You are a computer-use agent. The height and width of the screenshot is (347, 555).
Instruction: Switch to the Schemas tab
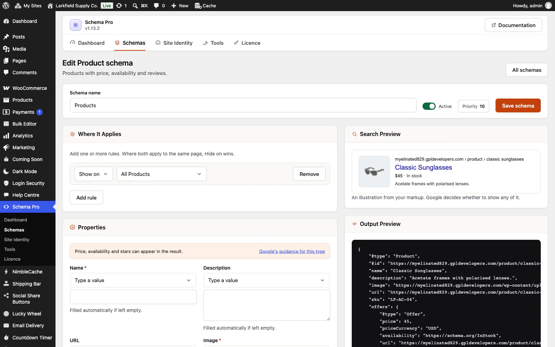pos(130,43)
